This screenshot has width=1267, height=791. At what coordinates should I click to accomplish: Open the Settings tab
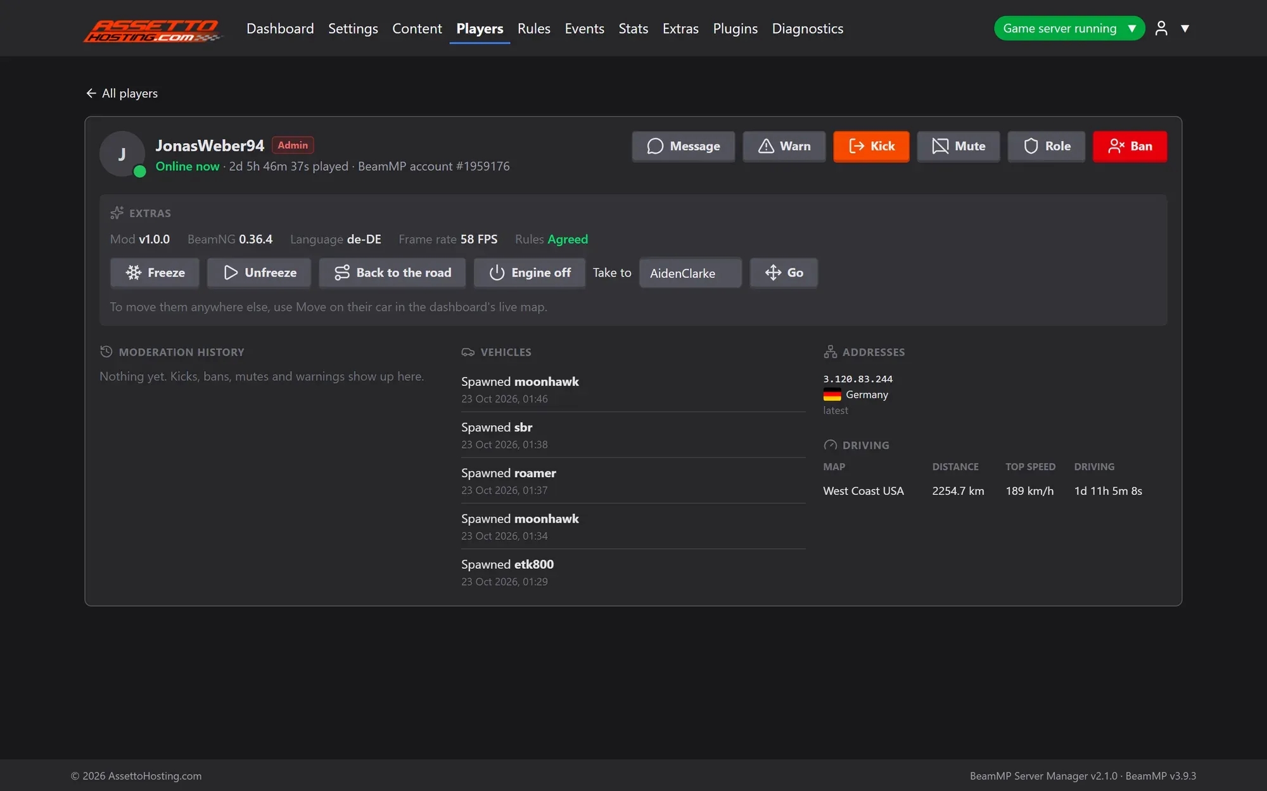click(x=353, y=28)
